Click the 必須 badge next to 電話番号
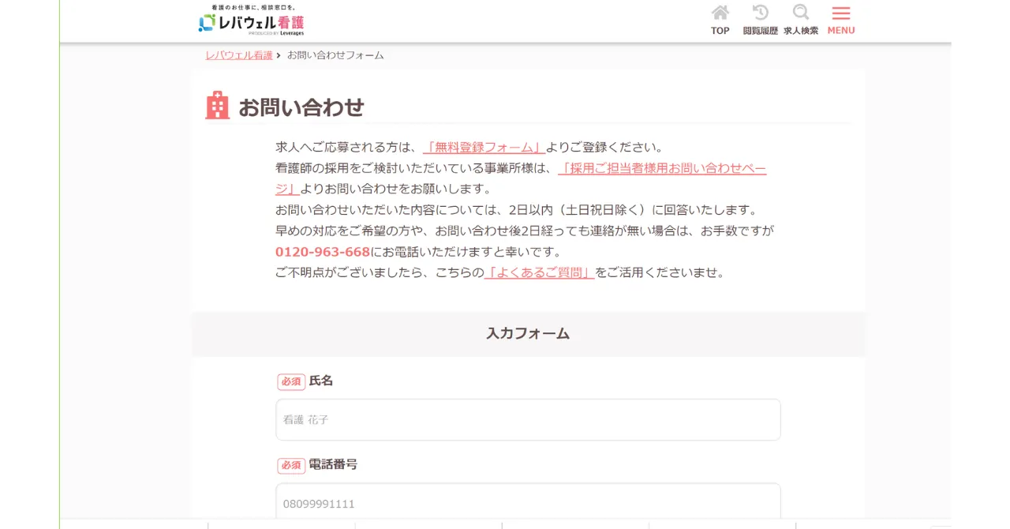Image resolution: width=1010 pixels, height=529 pixels. point(291,465)
